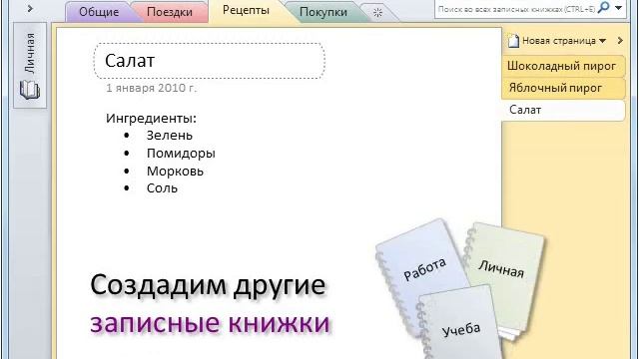Click the Новая страница button

(557, 41)
